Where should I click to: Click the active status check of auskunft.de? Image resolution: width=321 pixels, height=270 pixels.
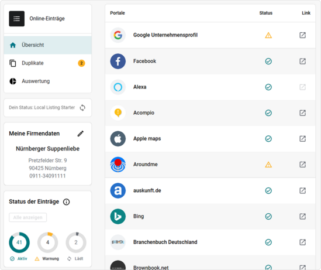tap(268, 191)
